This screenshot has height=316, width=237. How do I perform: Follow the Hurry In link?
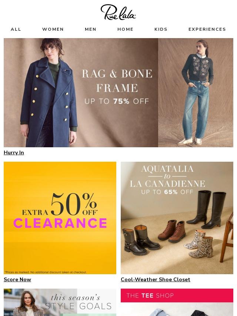click(x=14, y=152)
